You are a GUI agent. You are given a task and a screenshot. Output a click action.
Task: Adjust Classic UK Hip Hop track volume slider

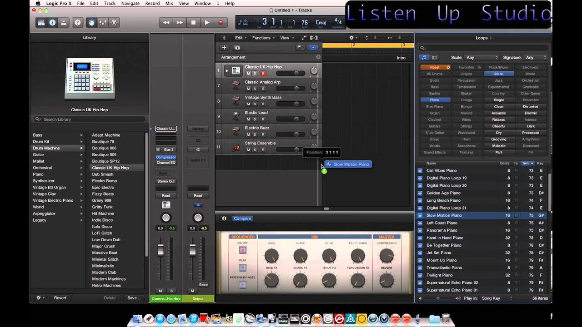(290, 73)
